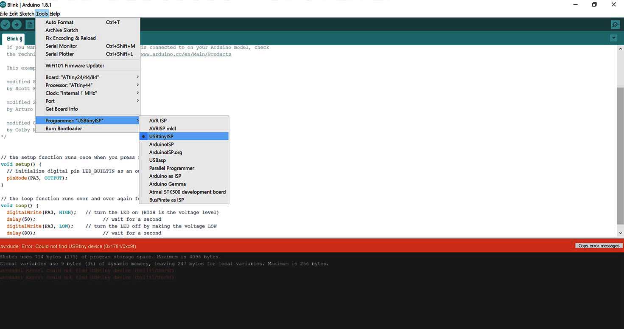
Task: Select Parallel Programmer option
Action: tap(184, 168)
